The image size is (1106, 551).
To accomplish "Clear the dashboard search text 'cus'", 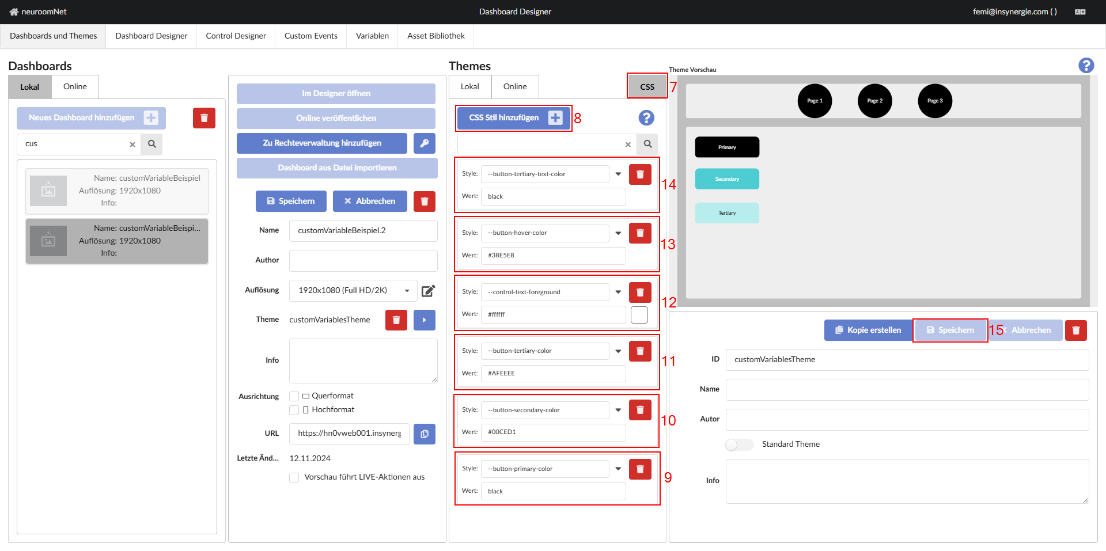I will [x=132, y=145].
